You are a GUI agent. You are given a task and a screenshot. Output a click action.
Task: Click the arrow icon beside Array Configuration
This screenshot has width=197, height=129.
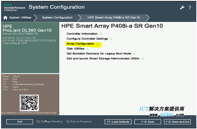pyautogui.click(x=98, y=44)
